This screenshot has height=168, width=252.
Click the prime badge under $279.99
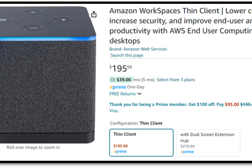coord(187,152)
